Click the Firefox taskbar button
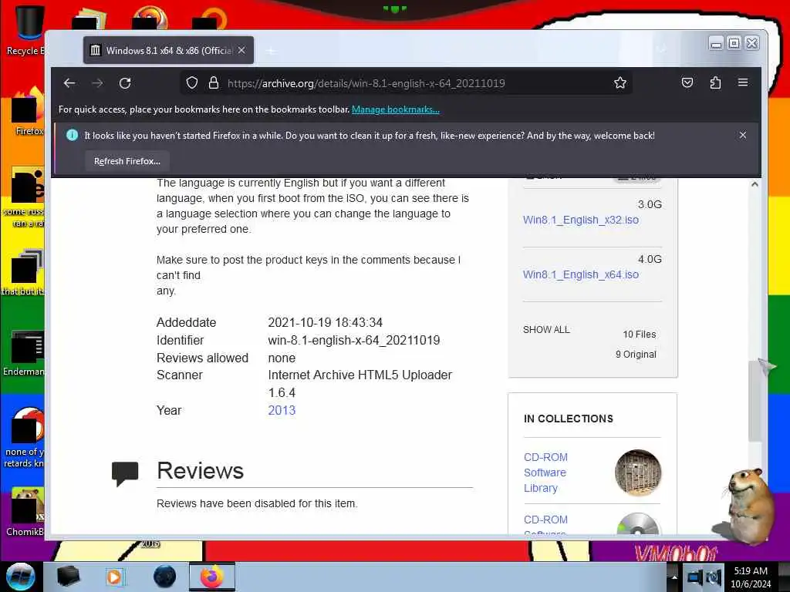The image size is (790, 592). (212, 577)
